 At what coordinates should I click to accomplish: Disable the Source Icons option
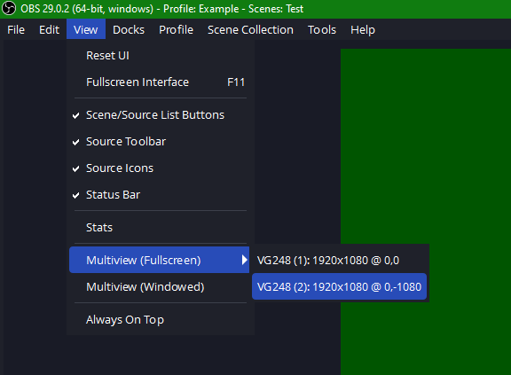click(160, 168)
